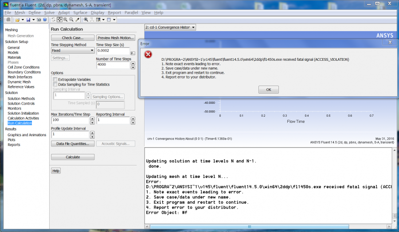This screenshot has width=399, height=232.
Task: Open the Adapt menu
Action: [63, 12]
